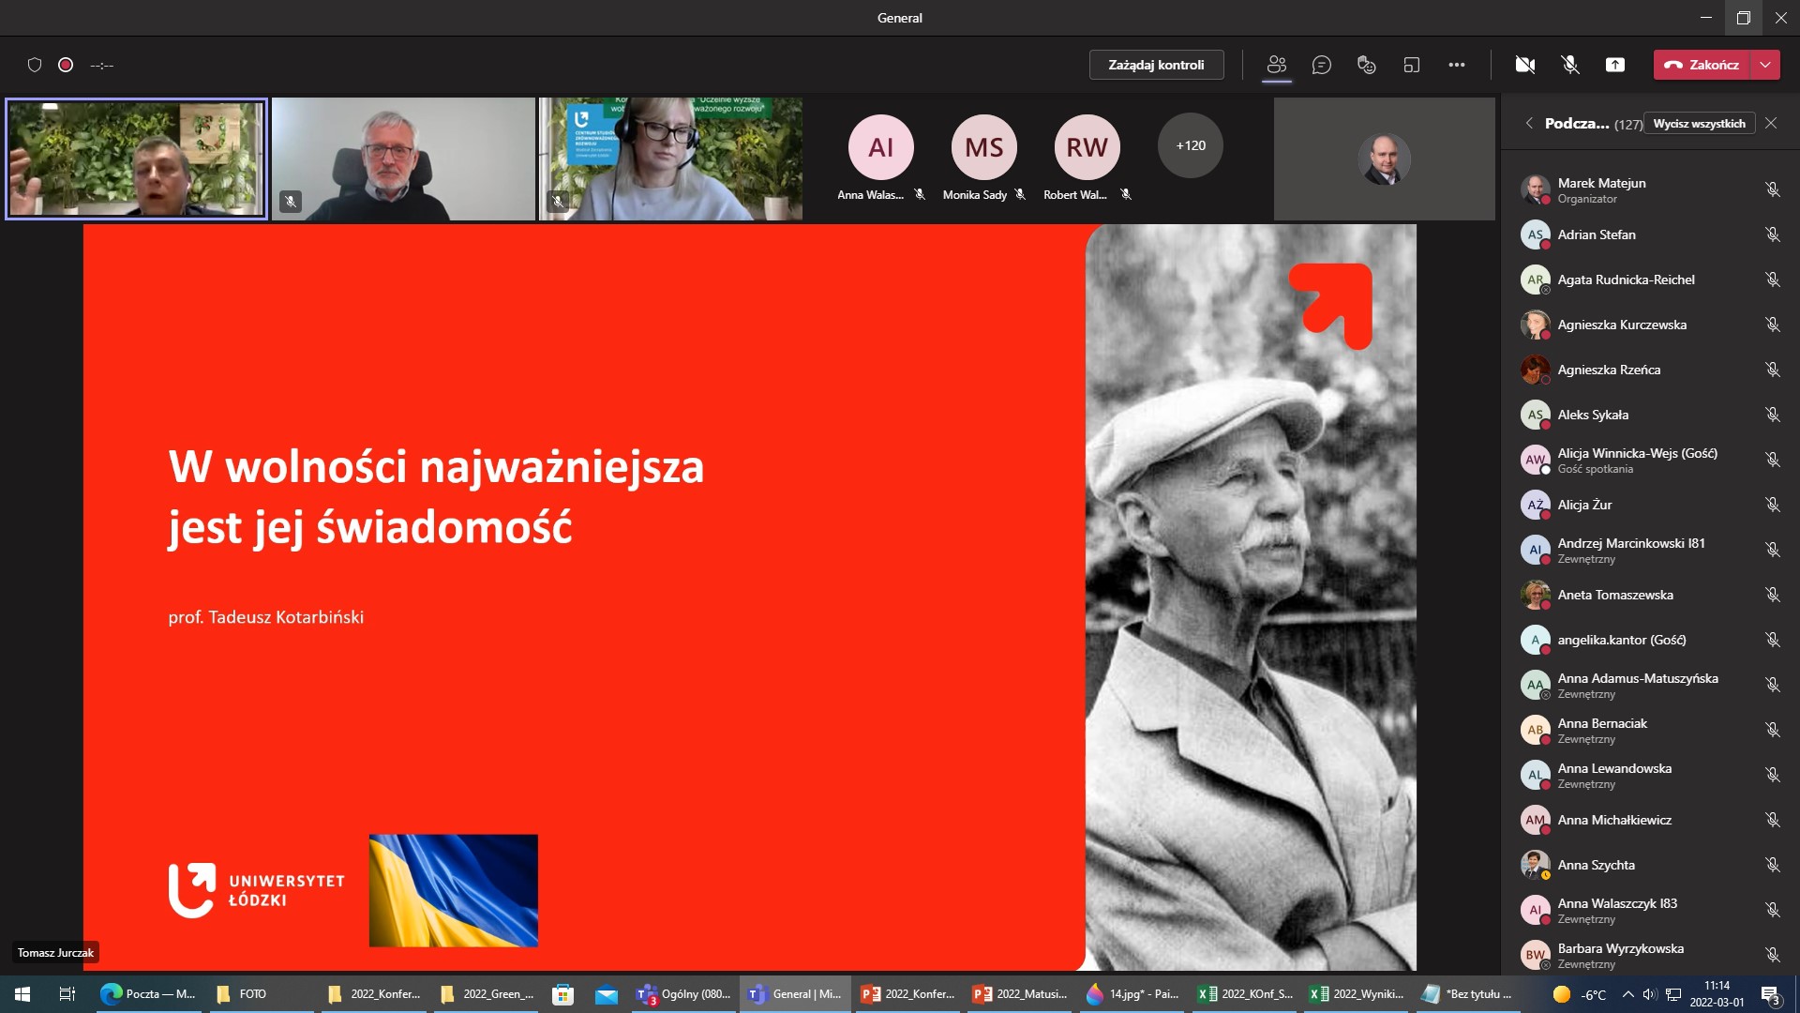This screenshot has width=1800, height=1013.
Task: Click the +120 hidden participants tile
Action: (x=1190, y=145)
